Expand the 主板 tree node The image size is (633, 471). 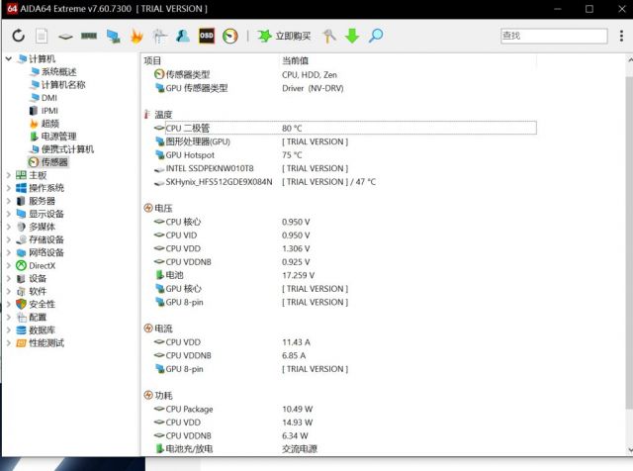coord(9,175)
